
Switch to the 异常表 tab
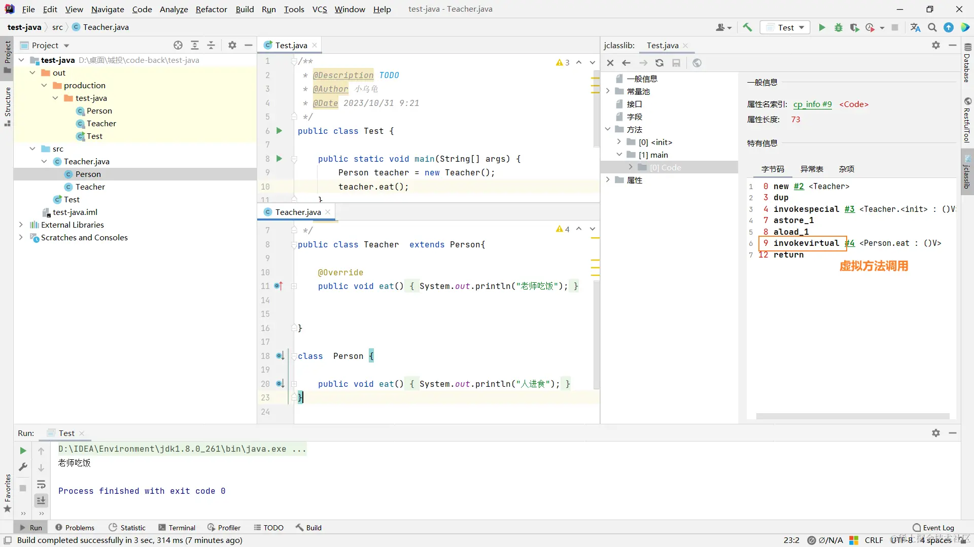[812, 169]
